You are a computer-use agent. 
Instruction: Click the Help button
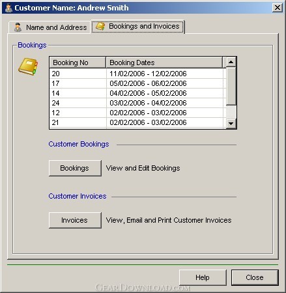[x=203, y=277]
